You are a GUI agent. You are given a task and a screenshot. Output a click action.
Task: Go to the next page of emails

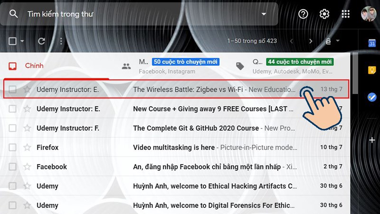(311, 41)
